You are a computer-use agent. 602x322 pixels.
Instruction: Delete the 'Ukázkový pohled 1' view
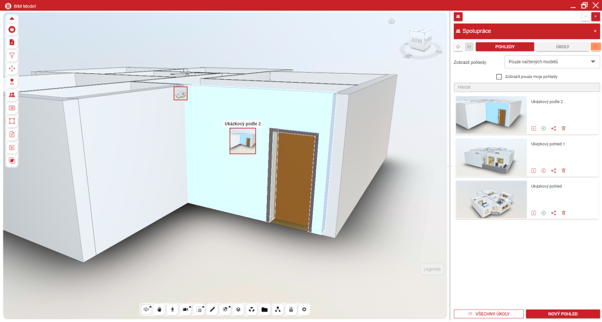pyautogui.click(x=564, y=171)
